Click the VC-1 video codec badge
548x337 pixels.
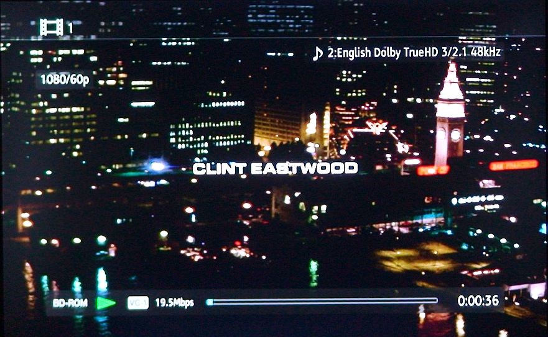click(138, 302)
